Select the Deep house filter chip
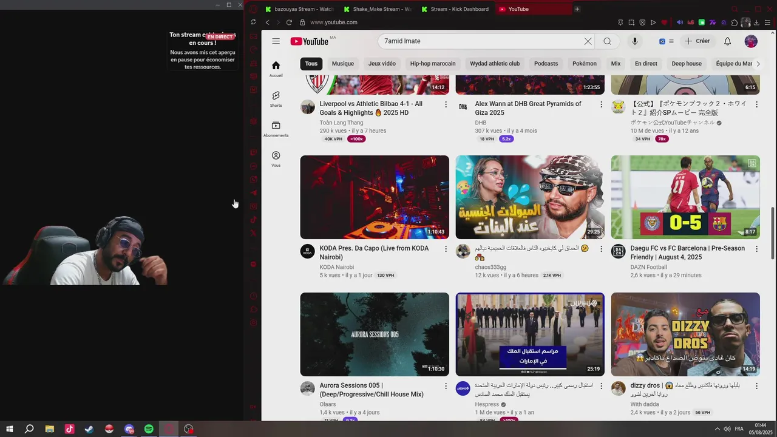This screenshot has width=777, height=437. pyautogui.click(x=687, y=64)
